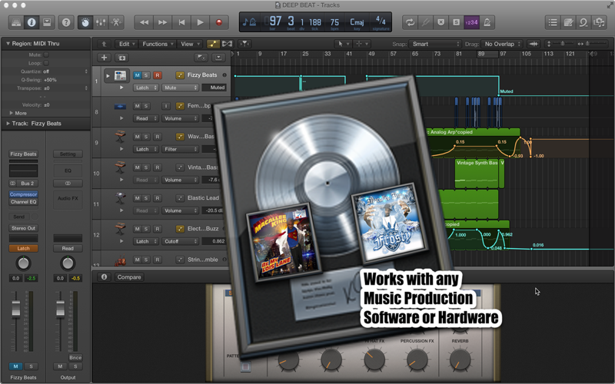Viewport: 615px width, 384px height.
Task: Toggle automation enable on Vinta...Bass track
Action: pos(180,167)
